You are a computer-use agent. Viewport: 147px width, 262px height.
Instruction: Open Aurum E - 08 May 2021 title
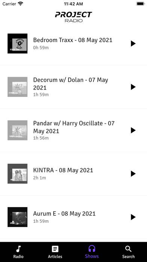pyautogui.click(x=64, y=214)
